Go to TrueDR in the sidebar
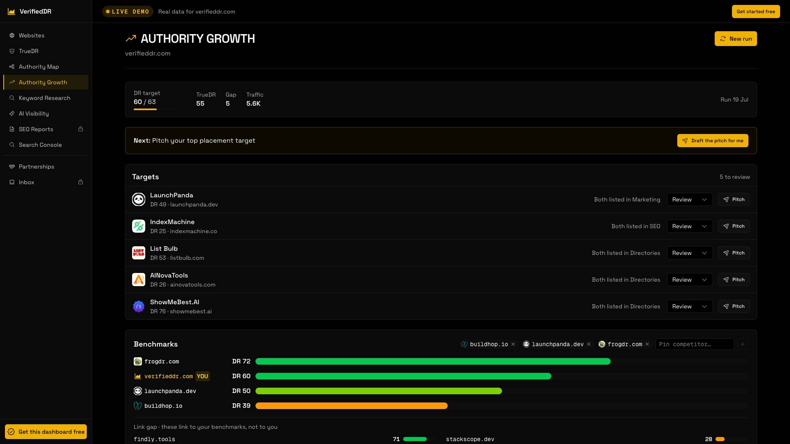The image size is (790, 444). click(x=46, y=51)
